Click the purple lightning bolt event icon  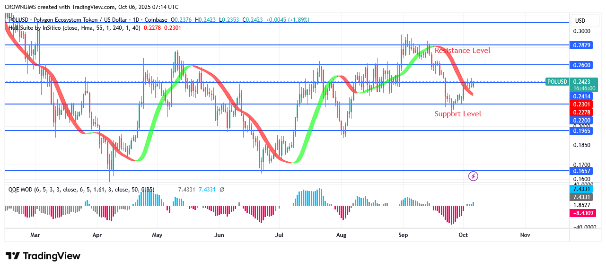click(473, 176)
